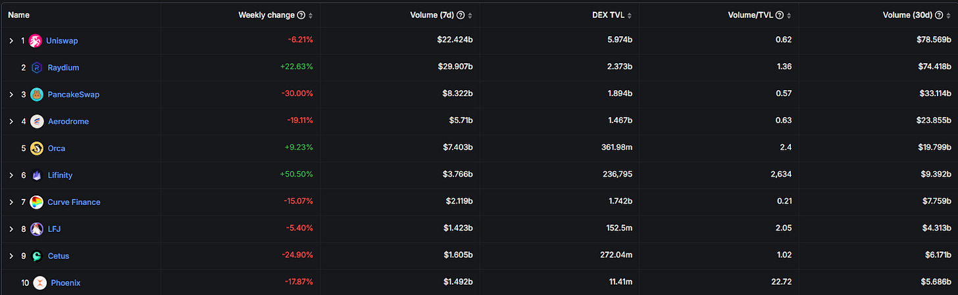Open the Raydium protocol link

click(x=63, y=68)
